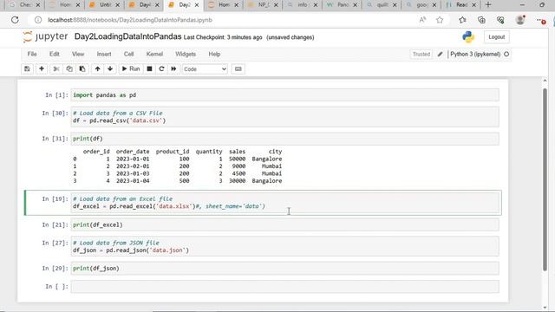
Task: Open the Kernel menu
Action: [154, 54]
